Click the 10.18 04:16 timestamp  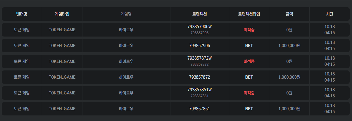pyautogui.click(x=329, y=30)
